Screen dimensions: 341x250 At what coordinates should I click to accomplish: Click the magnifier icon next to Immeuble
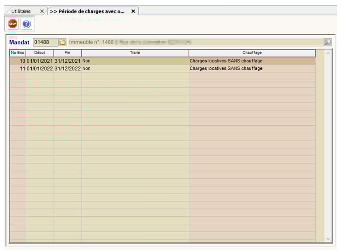click(x=328, y=42)
